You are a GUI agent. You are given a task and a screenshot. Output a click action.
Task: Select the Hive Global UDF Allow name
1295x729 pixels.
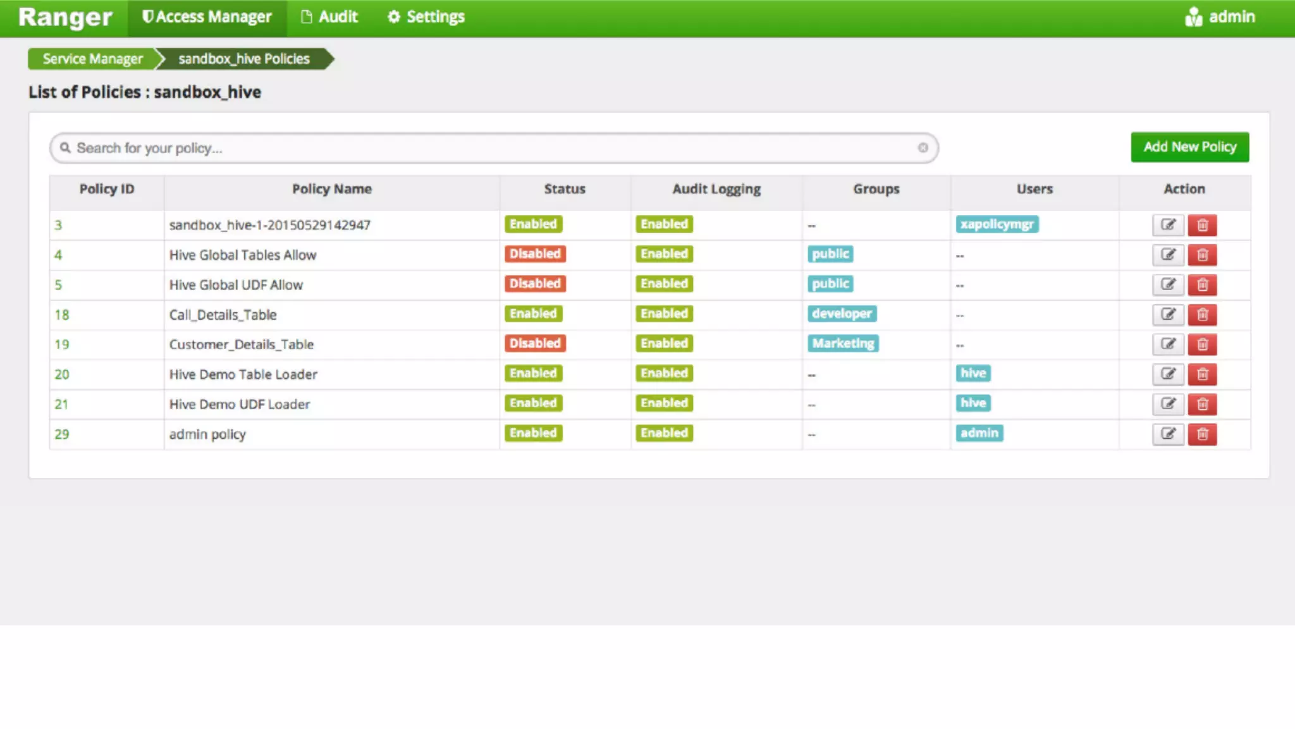[236, 285]
